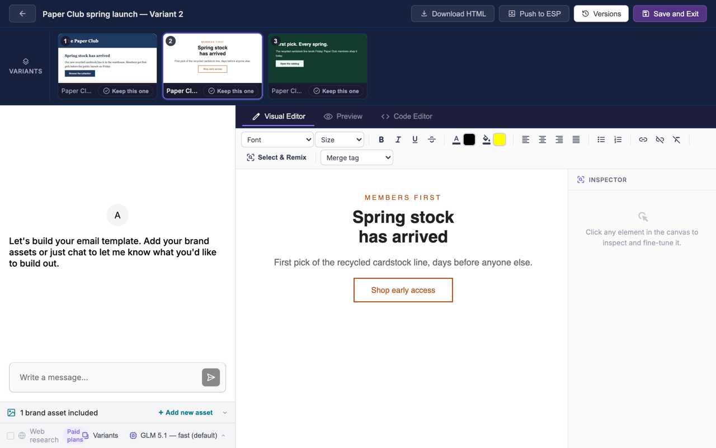
Task: Insert bulleted list
Action: tap(601, 139)
